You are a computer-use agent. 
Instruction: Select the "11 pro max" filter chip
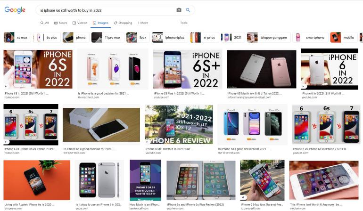pyautogui.click(x=107, y=38)
